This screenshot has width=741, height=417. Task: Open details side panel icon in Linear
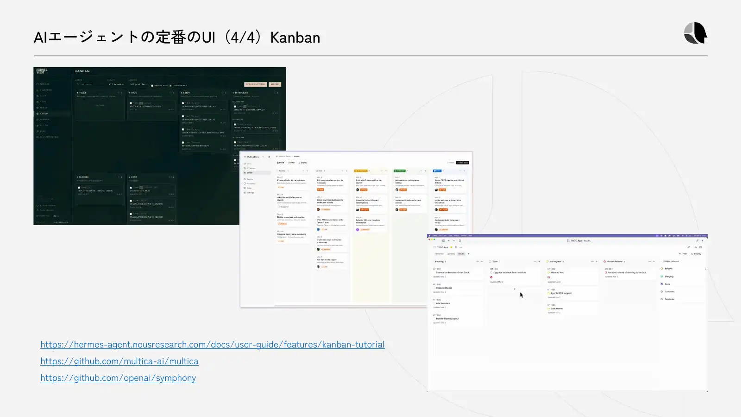tap(700, 247)
